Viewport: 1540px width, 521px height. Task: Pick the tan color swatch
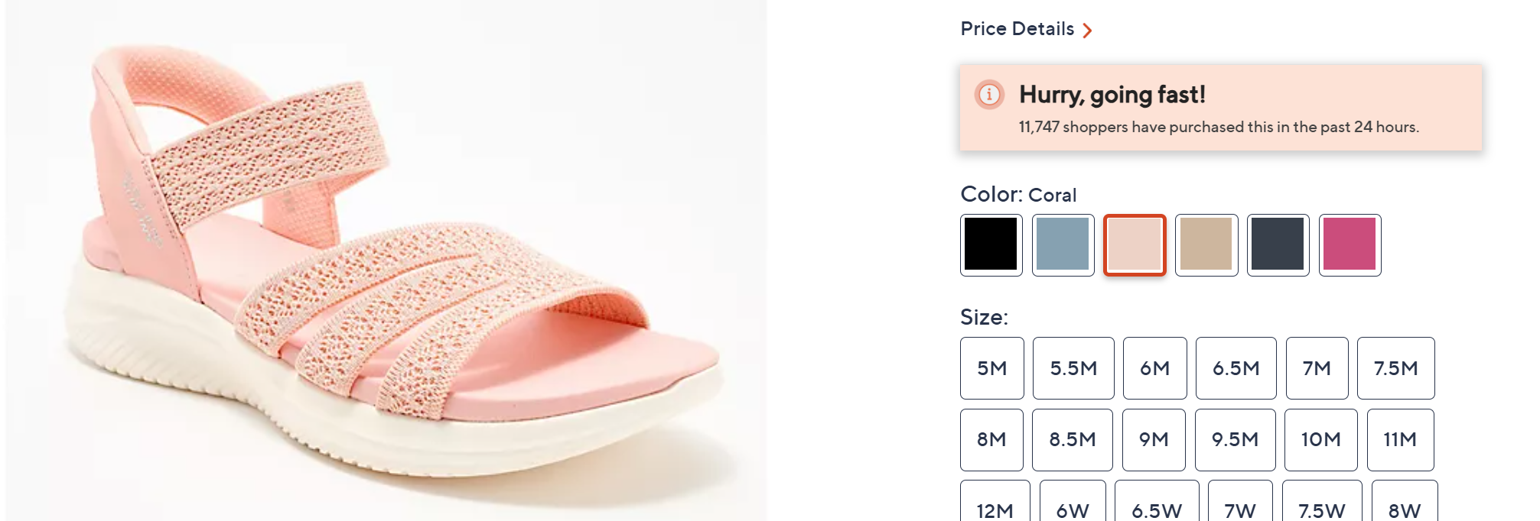[x=1206, y=244]
